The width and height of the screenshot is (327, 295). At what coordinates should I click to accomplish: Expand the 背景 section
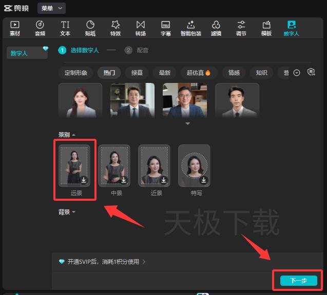coord(67,212)
